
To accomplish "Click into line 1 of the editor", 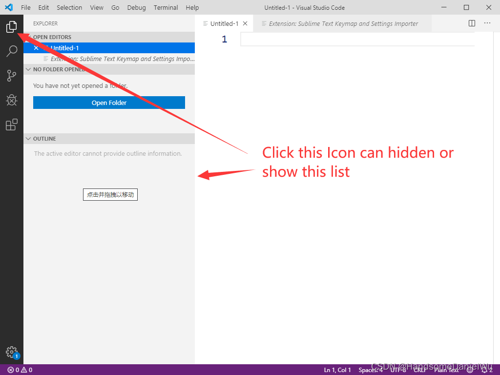I will [x=357, y=39].
